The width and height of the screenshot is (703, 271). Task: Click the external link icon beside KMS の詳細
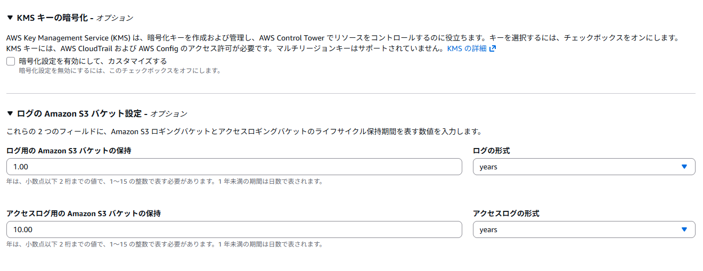493,48
